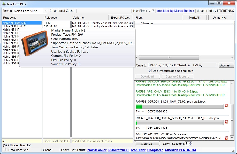Cancel the queued prd.core.fpsx download
This screenshot has height=154, width=237.
coord(226,138)
